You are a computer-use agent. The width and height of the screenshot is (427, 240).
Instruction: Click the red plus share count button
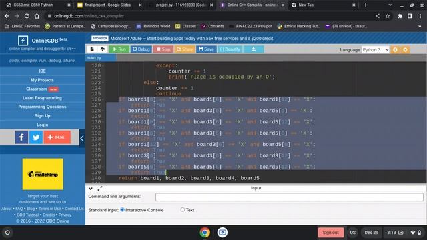click(x=57, y=137)
